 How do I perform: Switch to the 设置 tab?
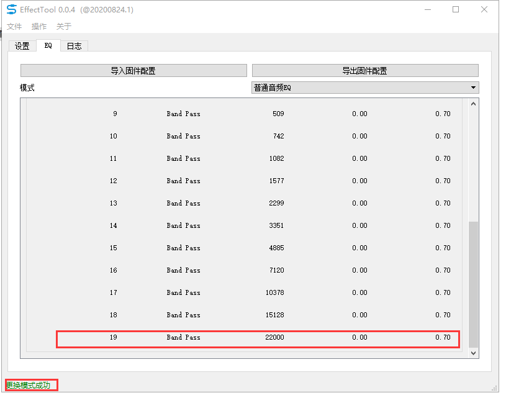pos(22,46)
